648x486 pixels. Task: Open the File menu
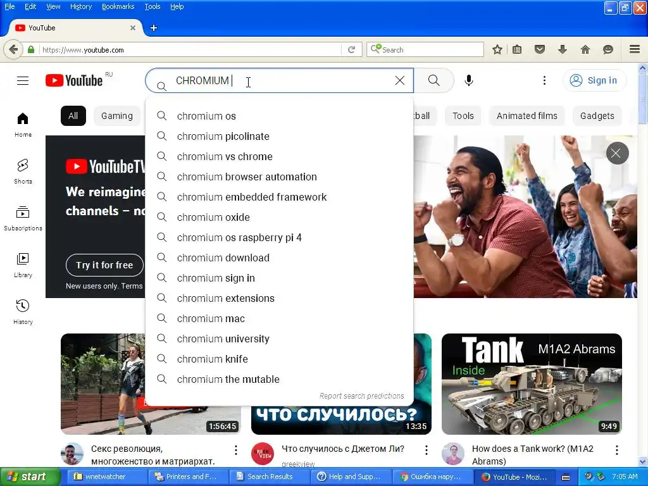click(9, 6)
